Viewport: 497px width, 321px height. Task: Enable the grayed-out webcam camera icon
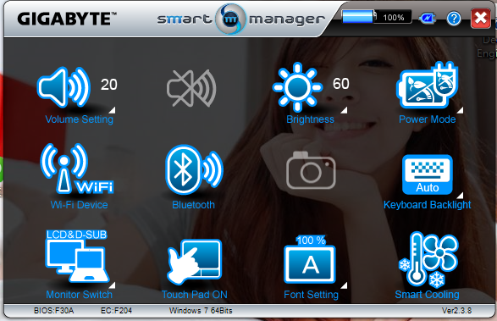coord(311,170)
